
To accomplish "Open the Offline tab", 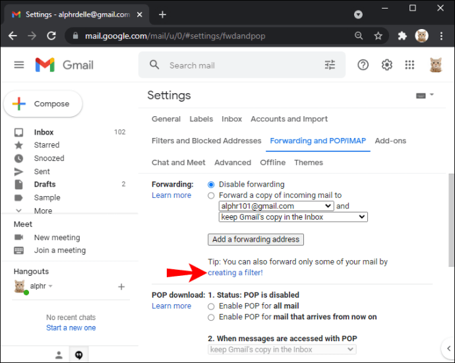I will click(272, 162).
